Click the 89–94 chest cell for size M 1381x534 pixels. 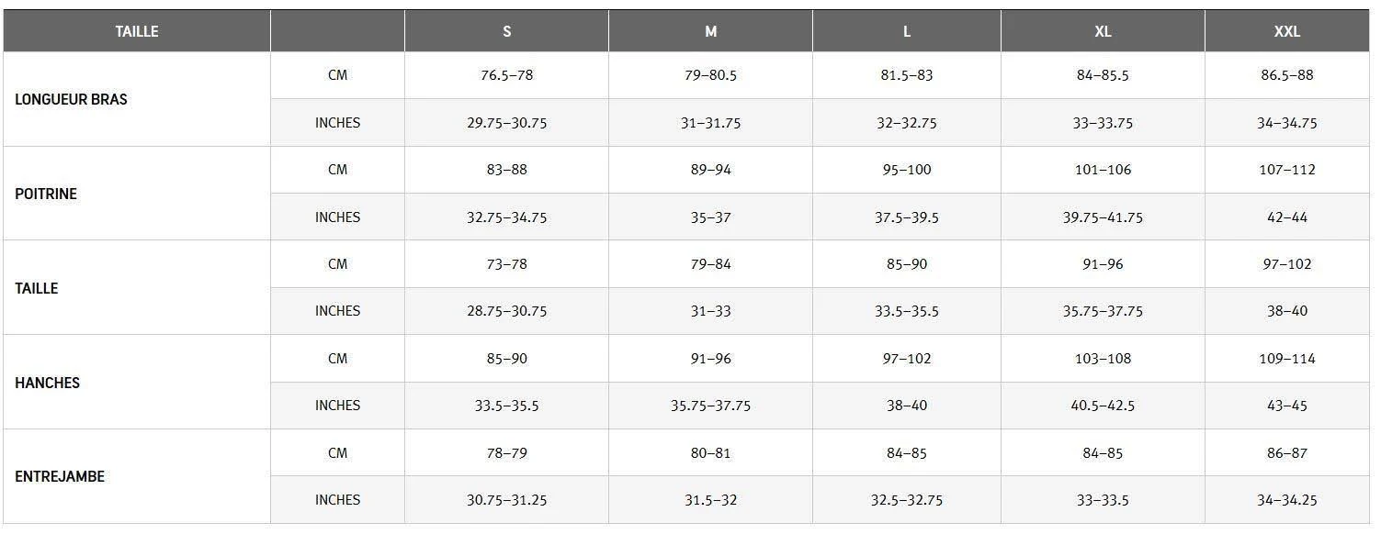click(710, 170)
